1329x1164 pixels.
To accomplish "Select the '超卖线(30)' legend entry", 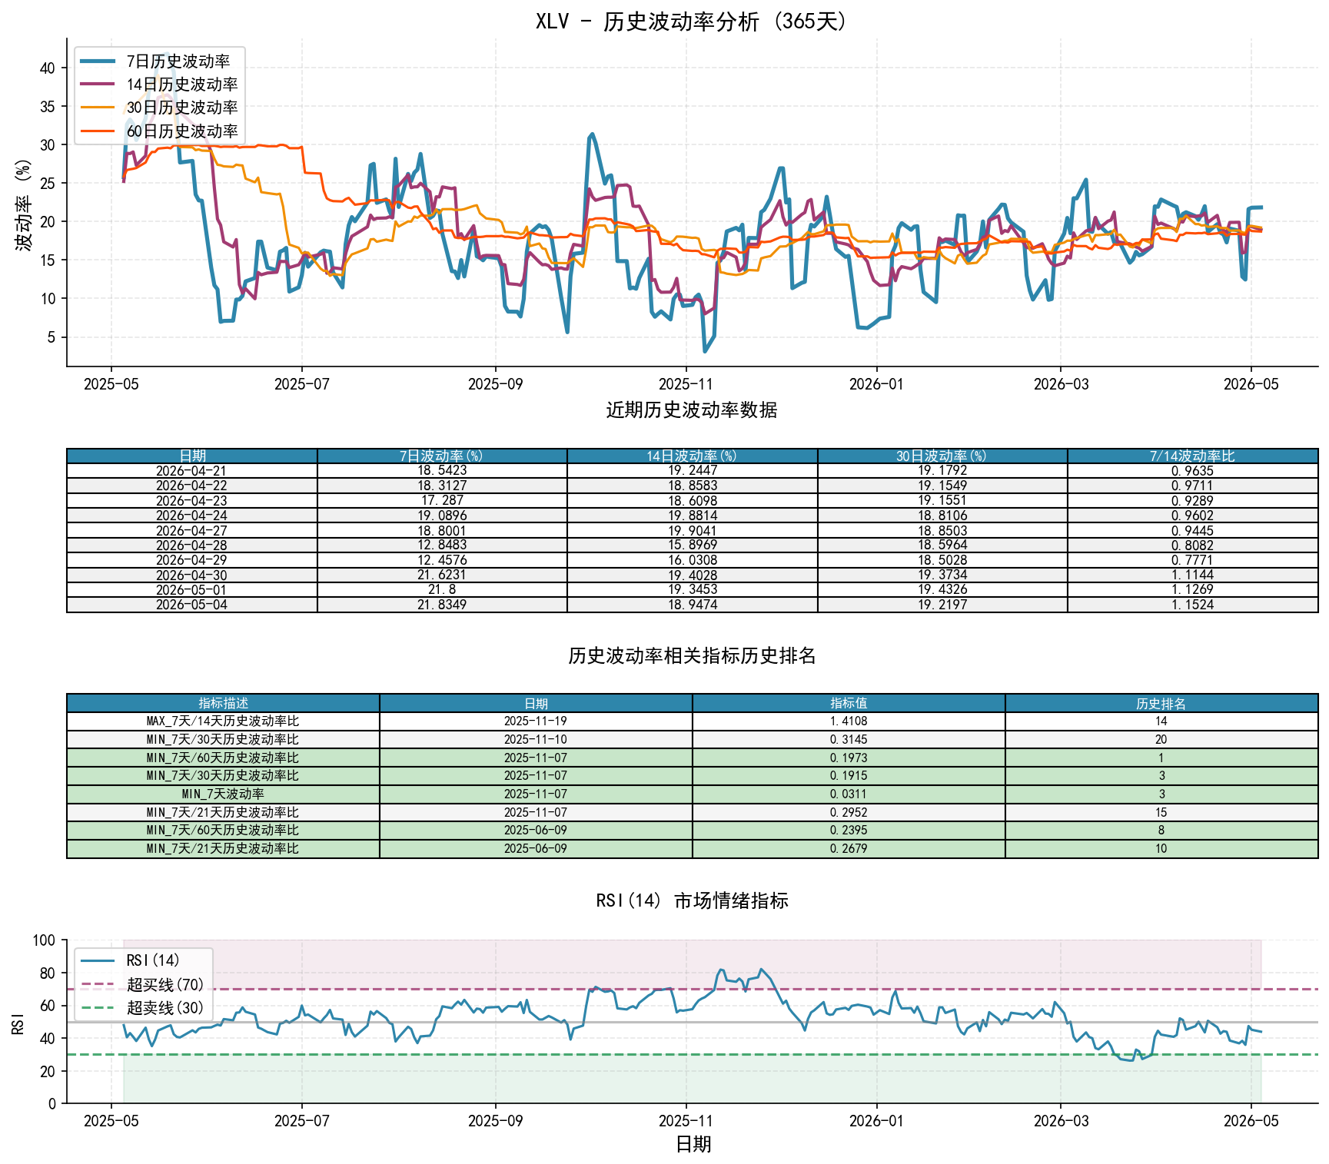I will click(143, 1008).
